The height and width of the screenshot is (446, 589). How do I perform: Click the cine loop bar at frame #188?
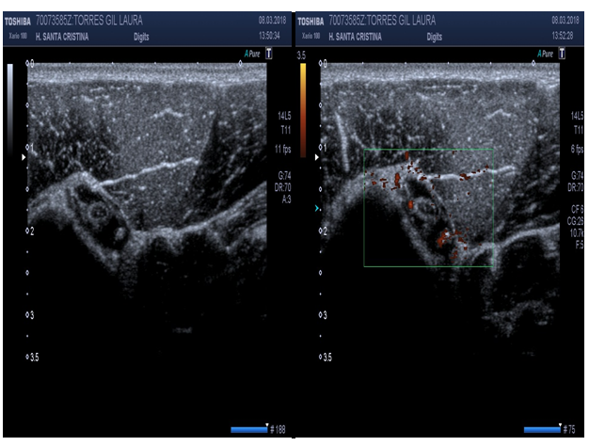(x=248, y=430)
